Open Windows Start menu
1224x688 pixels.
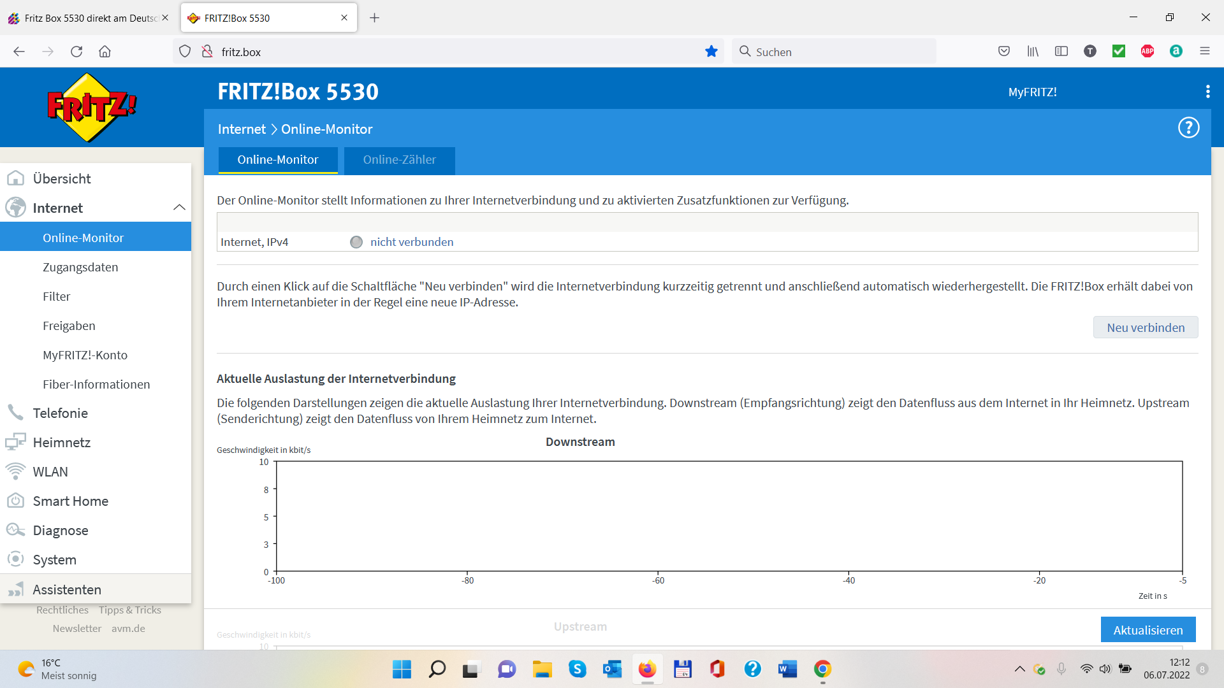coord(402,669)
